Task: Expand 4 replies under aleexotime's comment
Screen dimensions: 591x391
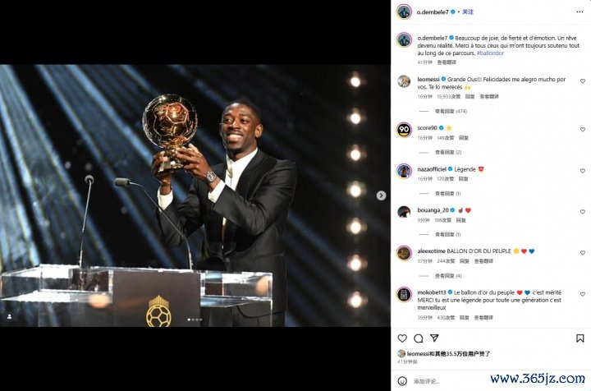Action: [x=448, y=276]
